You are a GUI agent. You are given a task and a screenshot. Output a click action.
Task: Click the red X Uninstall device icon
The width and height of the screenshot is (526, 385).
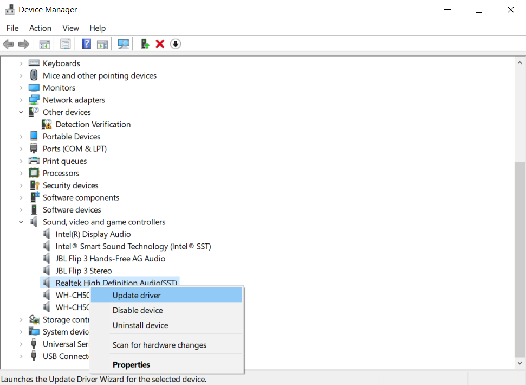[x=160, y=44]
